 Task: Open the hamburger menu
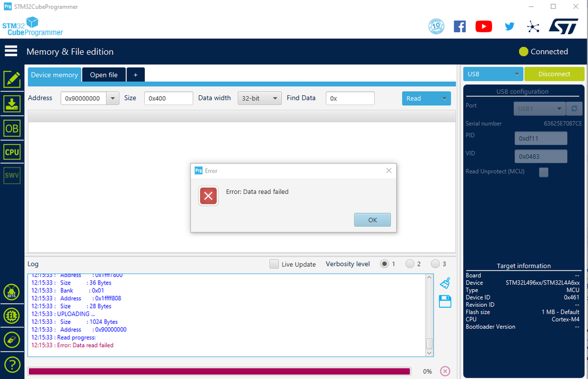click(11, 51)
